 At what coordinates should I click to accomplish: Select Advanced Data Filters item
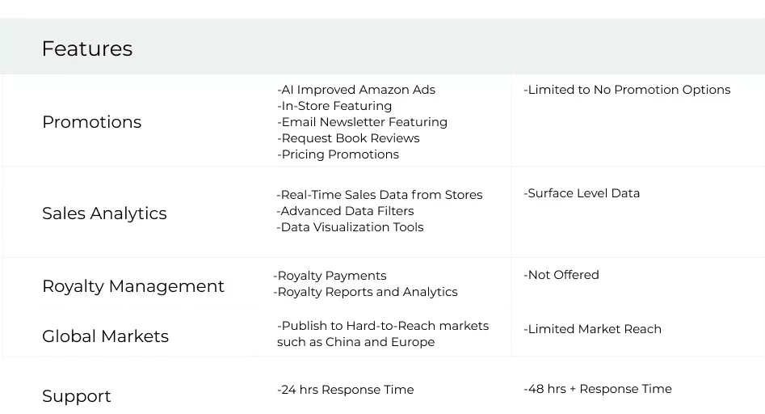point(345,211)
